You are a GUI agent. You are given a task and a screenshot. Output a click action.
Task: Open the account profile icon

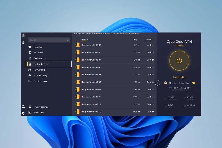pyautogui.click(x=23, y=107)
